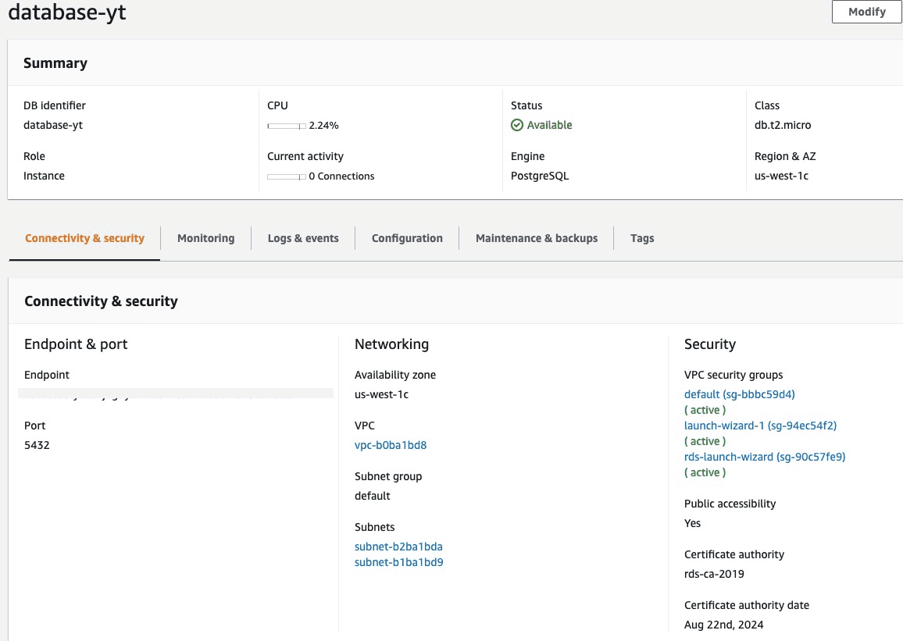The image size is (903, 641).
Task: Switch to the Tags tab
Action: [x=642, y=238]
